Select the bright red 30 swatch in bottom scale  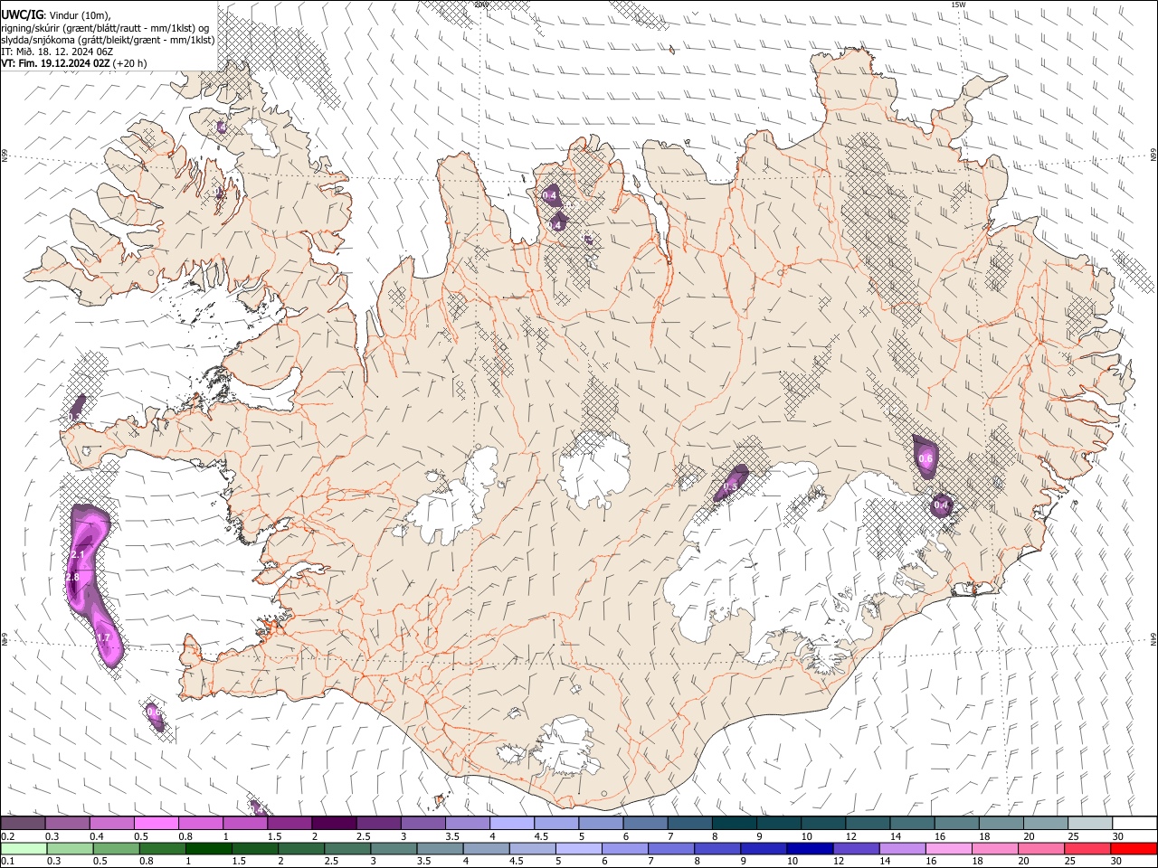click(x=1134, y=848)
